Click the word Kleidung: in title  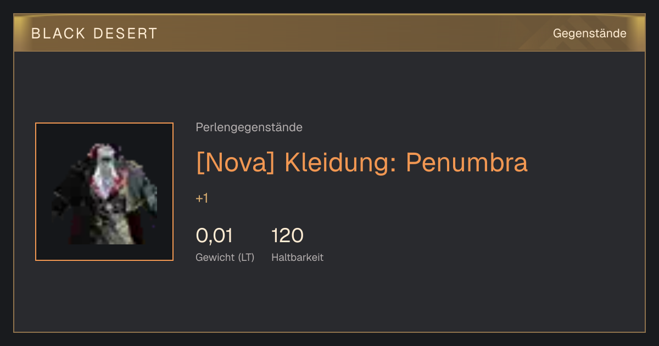coord(340,163)
